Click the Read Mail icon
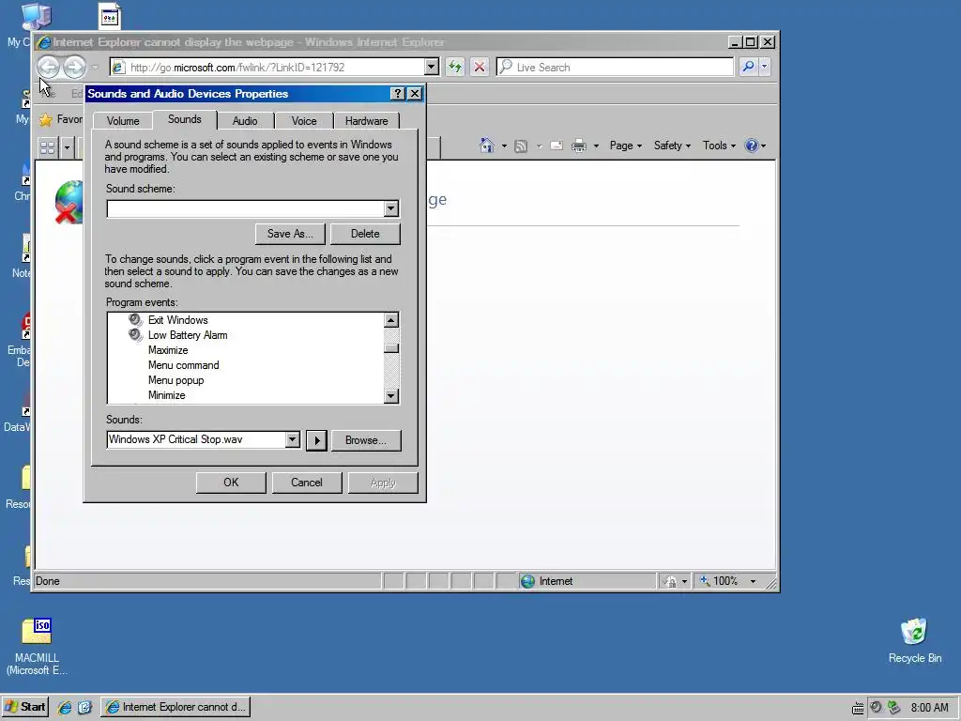Viewport: 961px width, 721px height. tap(557, 146)
